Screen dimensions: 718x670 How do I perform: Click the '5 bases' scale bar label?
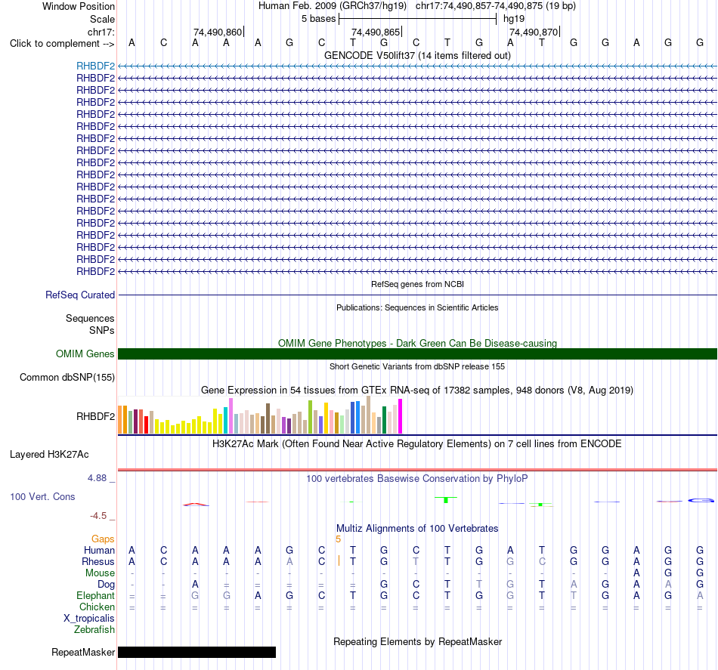[318, 19]
